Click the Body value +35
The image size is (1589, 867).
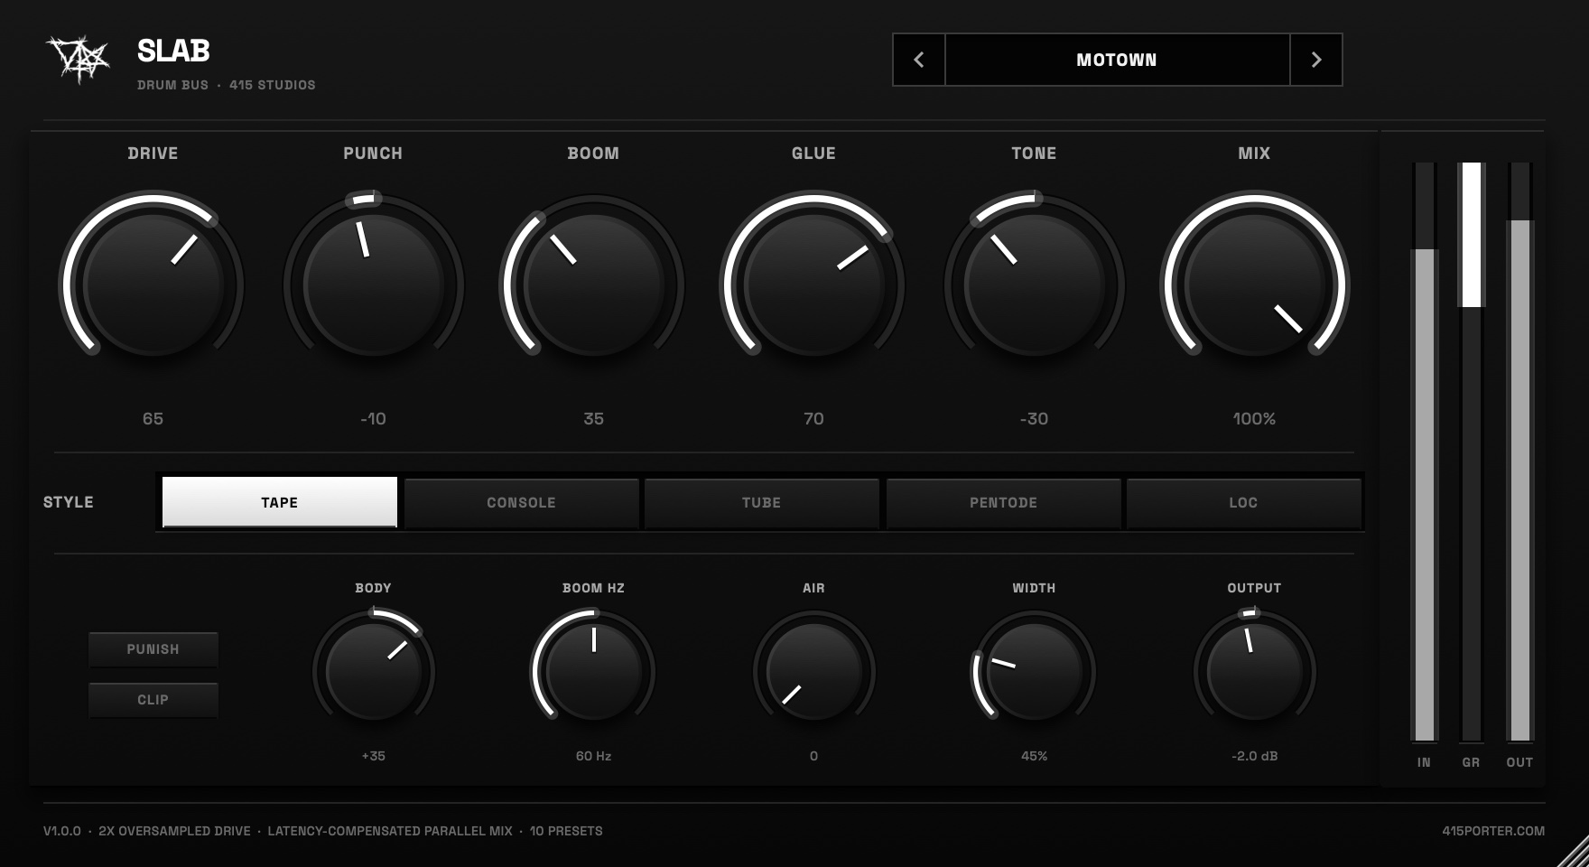(373, 756)
